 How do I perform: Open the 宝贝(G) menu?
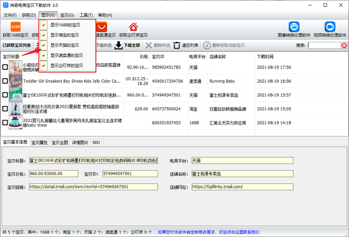[x=67, y=15]
